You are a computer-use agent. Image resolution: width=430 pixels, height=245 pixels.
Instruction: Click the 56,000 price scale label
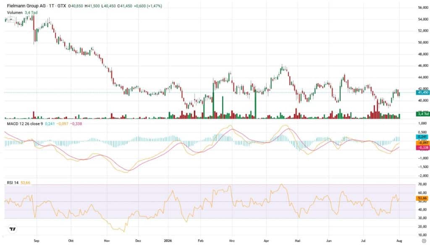[x=423, y=8]
